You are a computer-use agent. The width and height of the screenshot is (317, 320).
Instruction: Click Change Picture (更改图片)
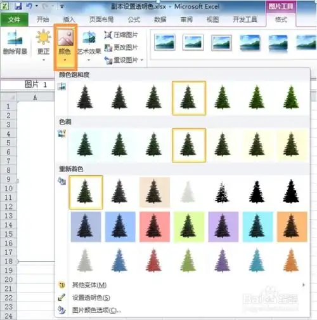click(121, 48)
